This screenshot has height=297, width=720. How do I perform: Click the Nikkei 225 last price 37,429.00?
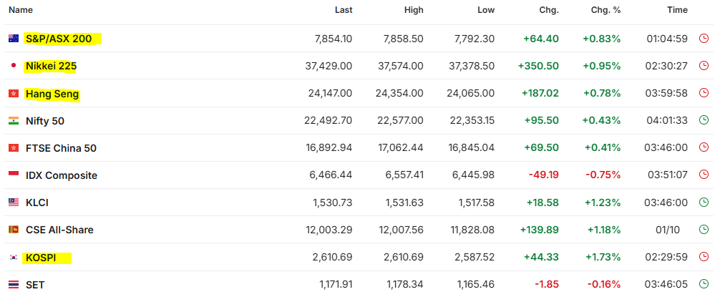329,66
